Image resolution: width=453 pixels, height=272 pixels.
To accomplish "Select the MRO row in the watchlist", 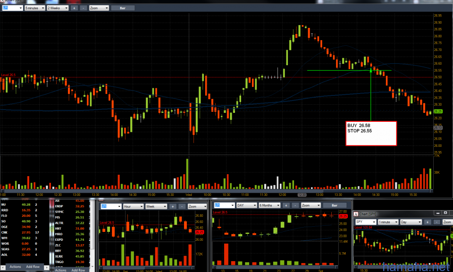I will pos(73,234).
